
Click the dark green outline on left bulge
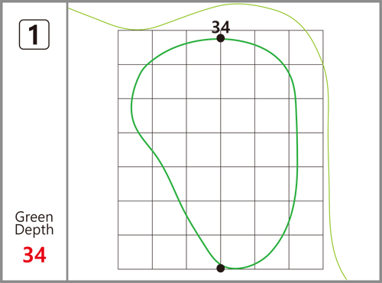pyautogui.click(x=131, y=107)
